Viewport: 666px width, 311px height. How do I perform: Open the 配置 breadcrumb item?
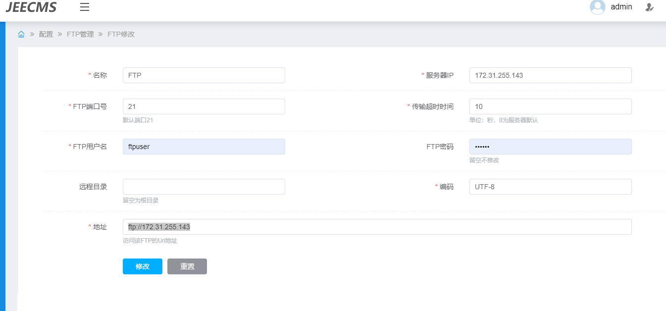coord(46,34)
